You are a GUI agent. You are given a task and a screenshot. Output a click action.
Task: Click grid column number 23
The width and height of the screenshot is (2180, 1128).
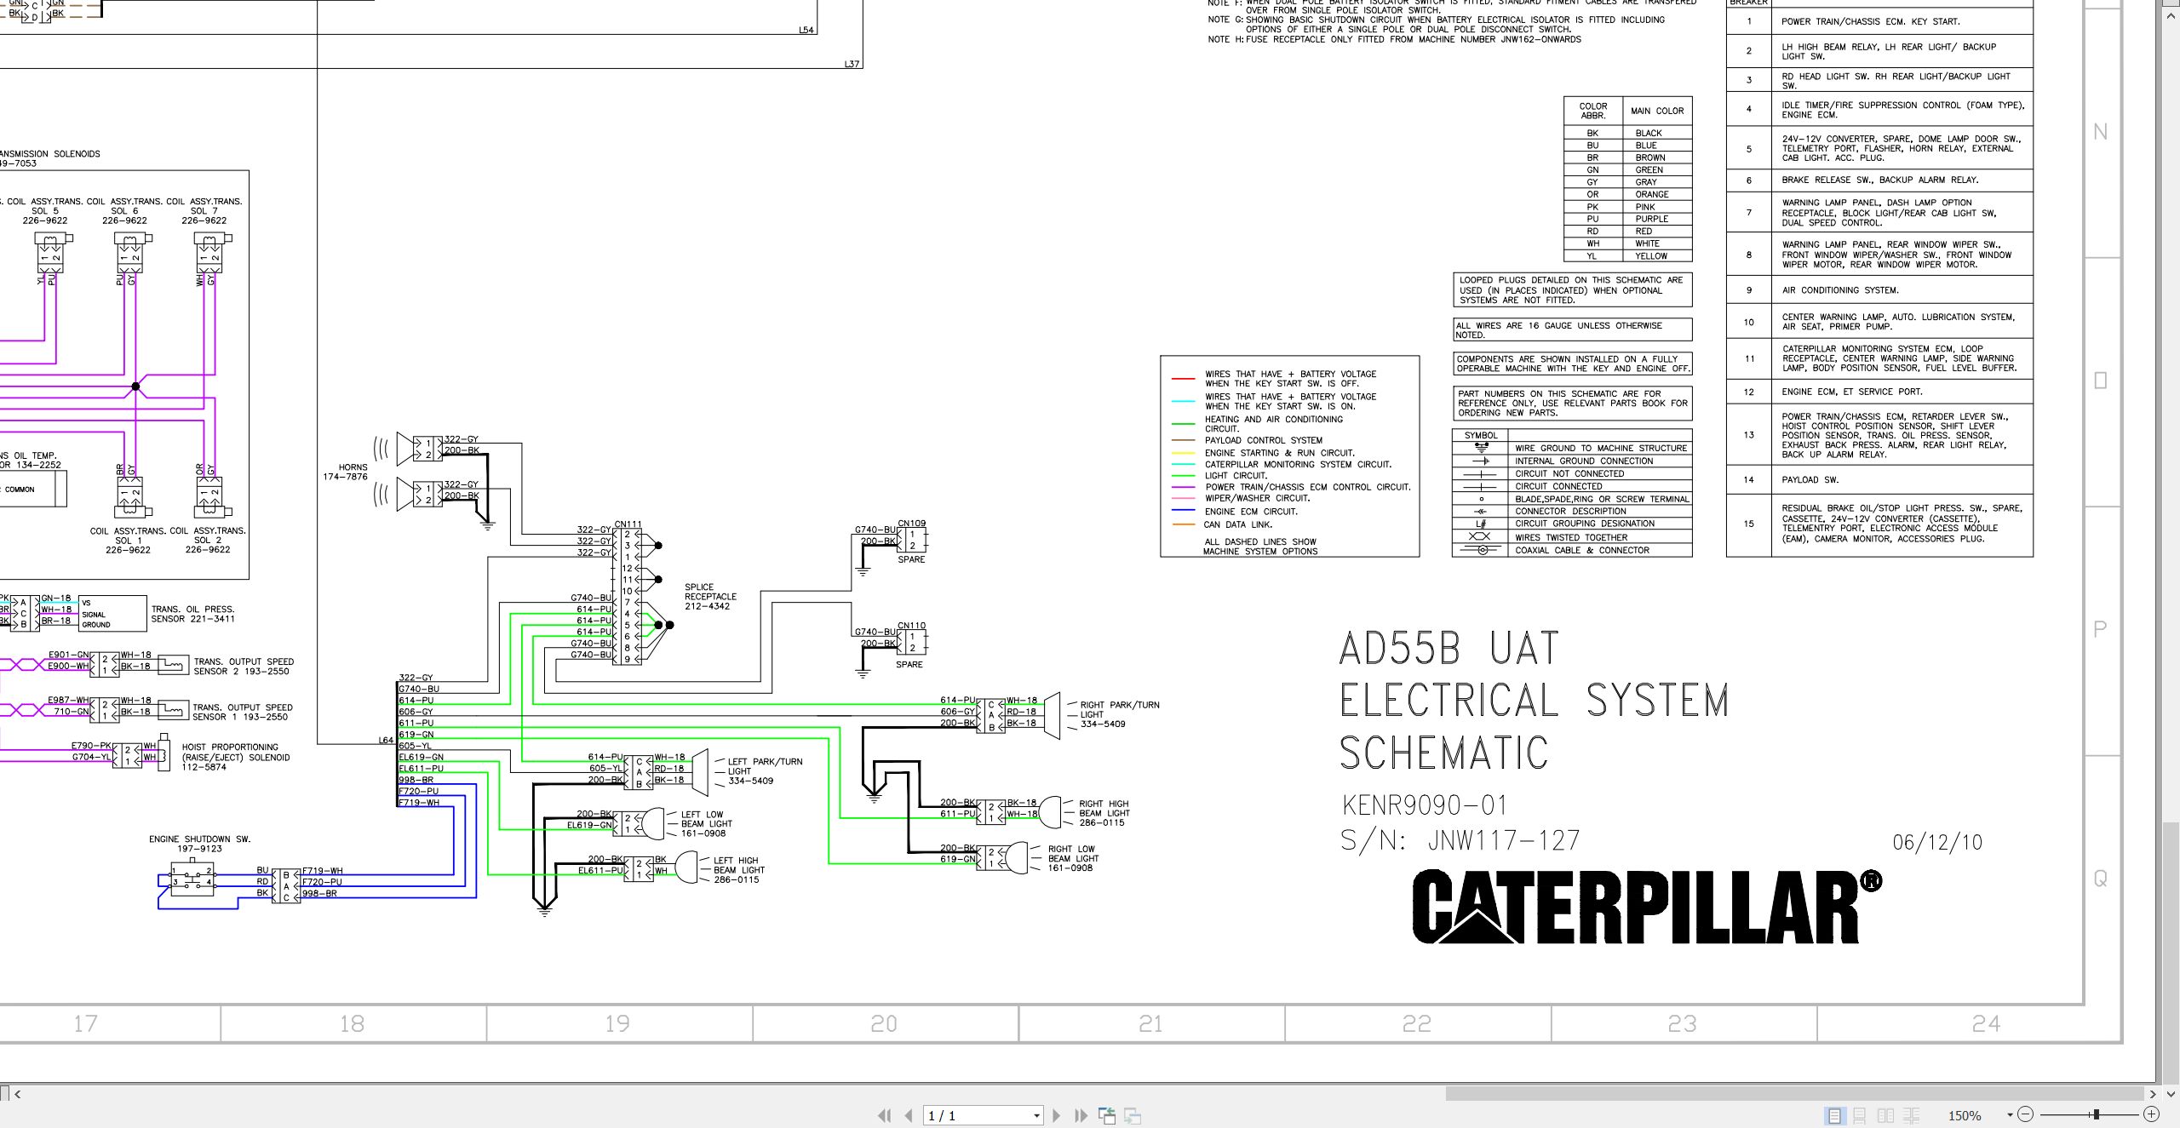(x=1683, y=1023)
